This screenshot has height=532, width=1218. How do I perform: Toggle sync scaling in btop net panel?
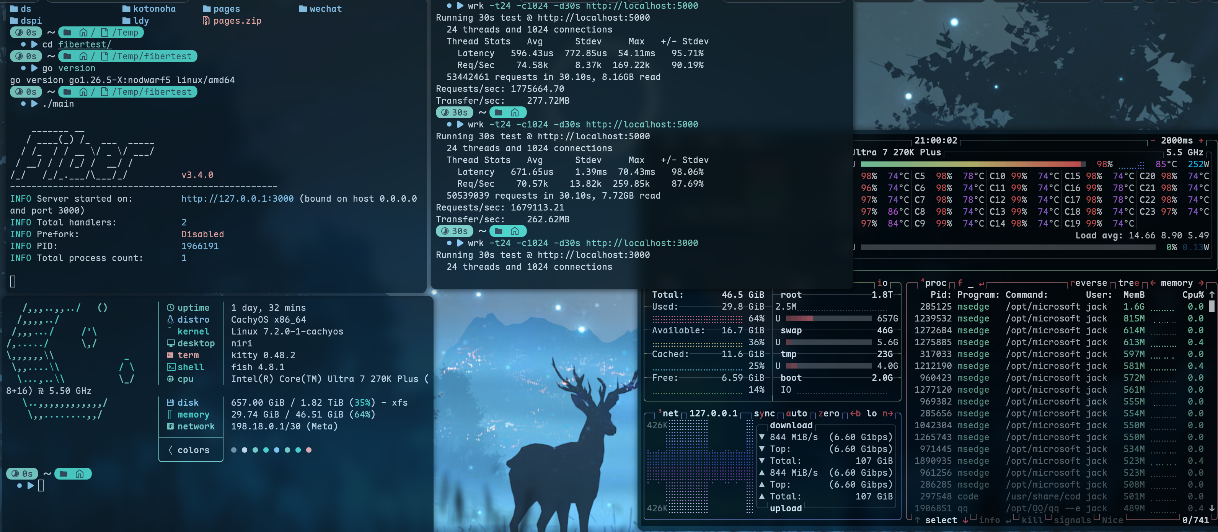coord(765,414)
